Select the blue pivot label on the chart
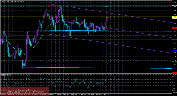The height and width of the screenshot is (96, 177). pos(107,52)
